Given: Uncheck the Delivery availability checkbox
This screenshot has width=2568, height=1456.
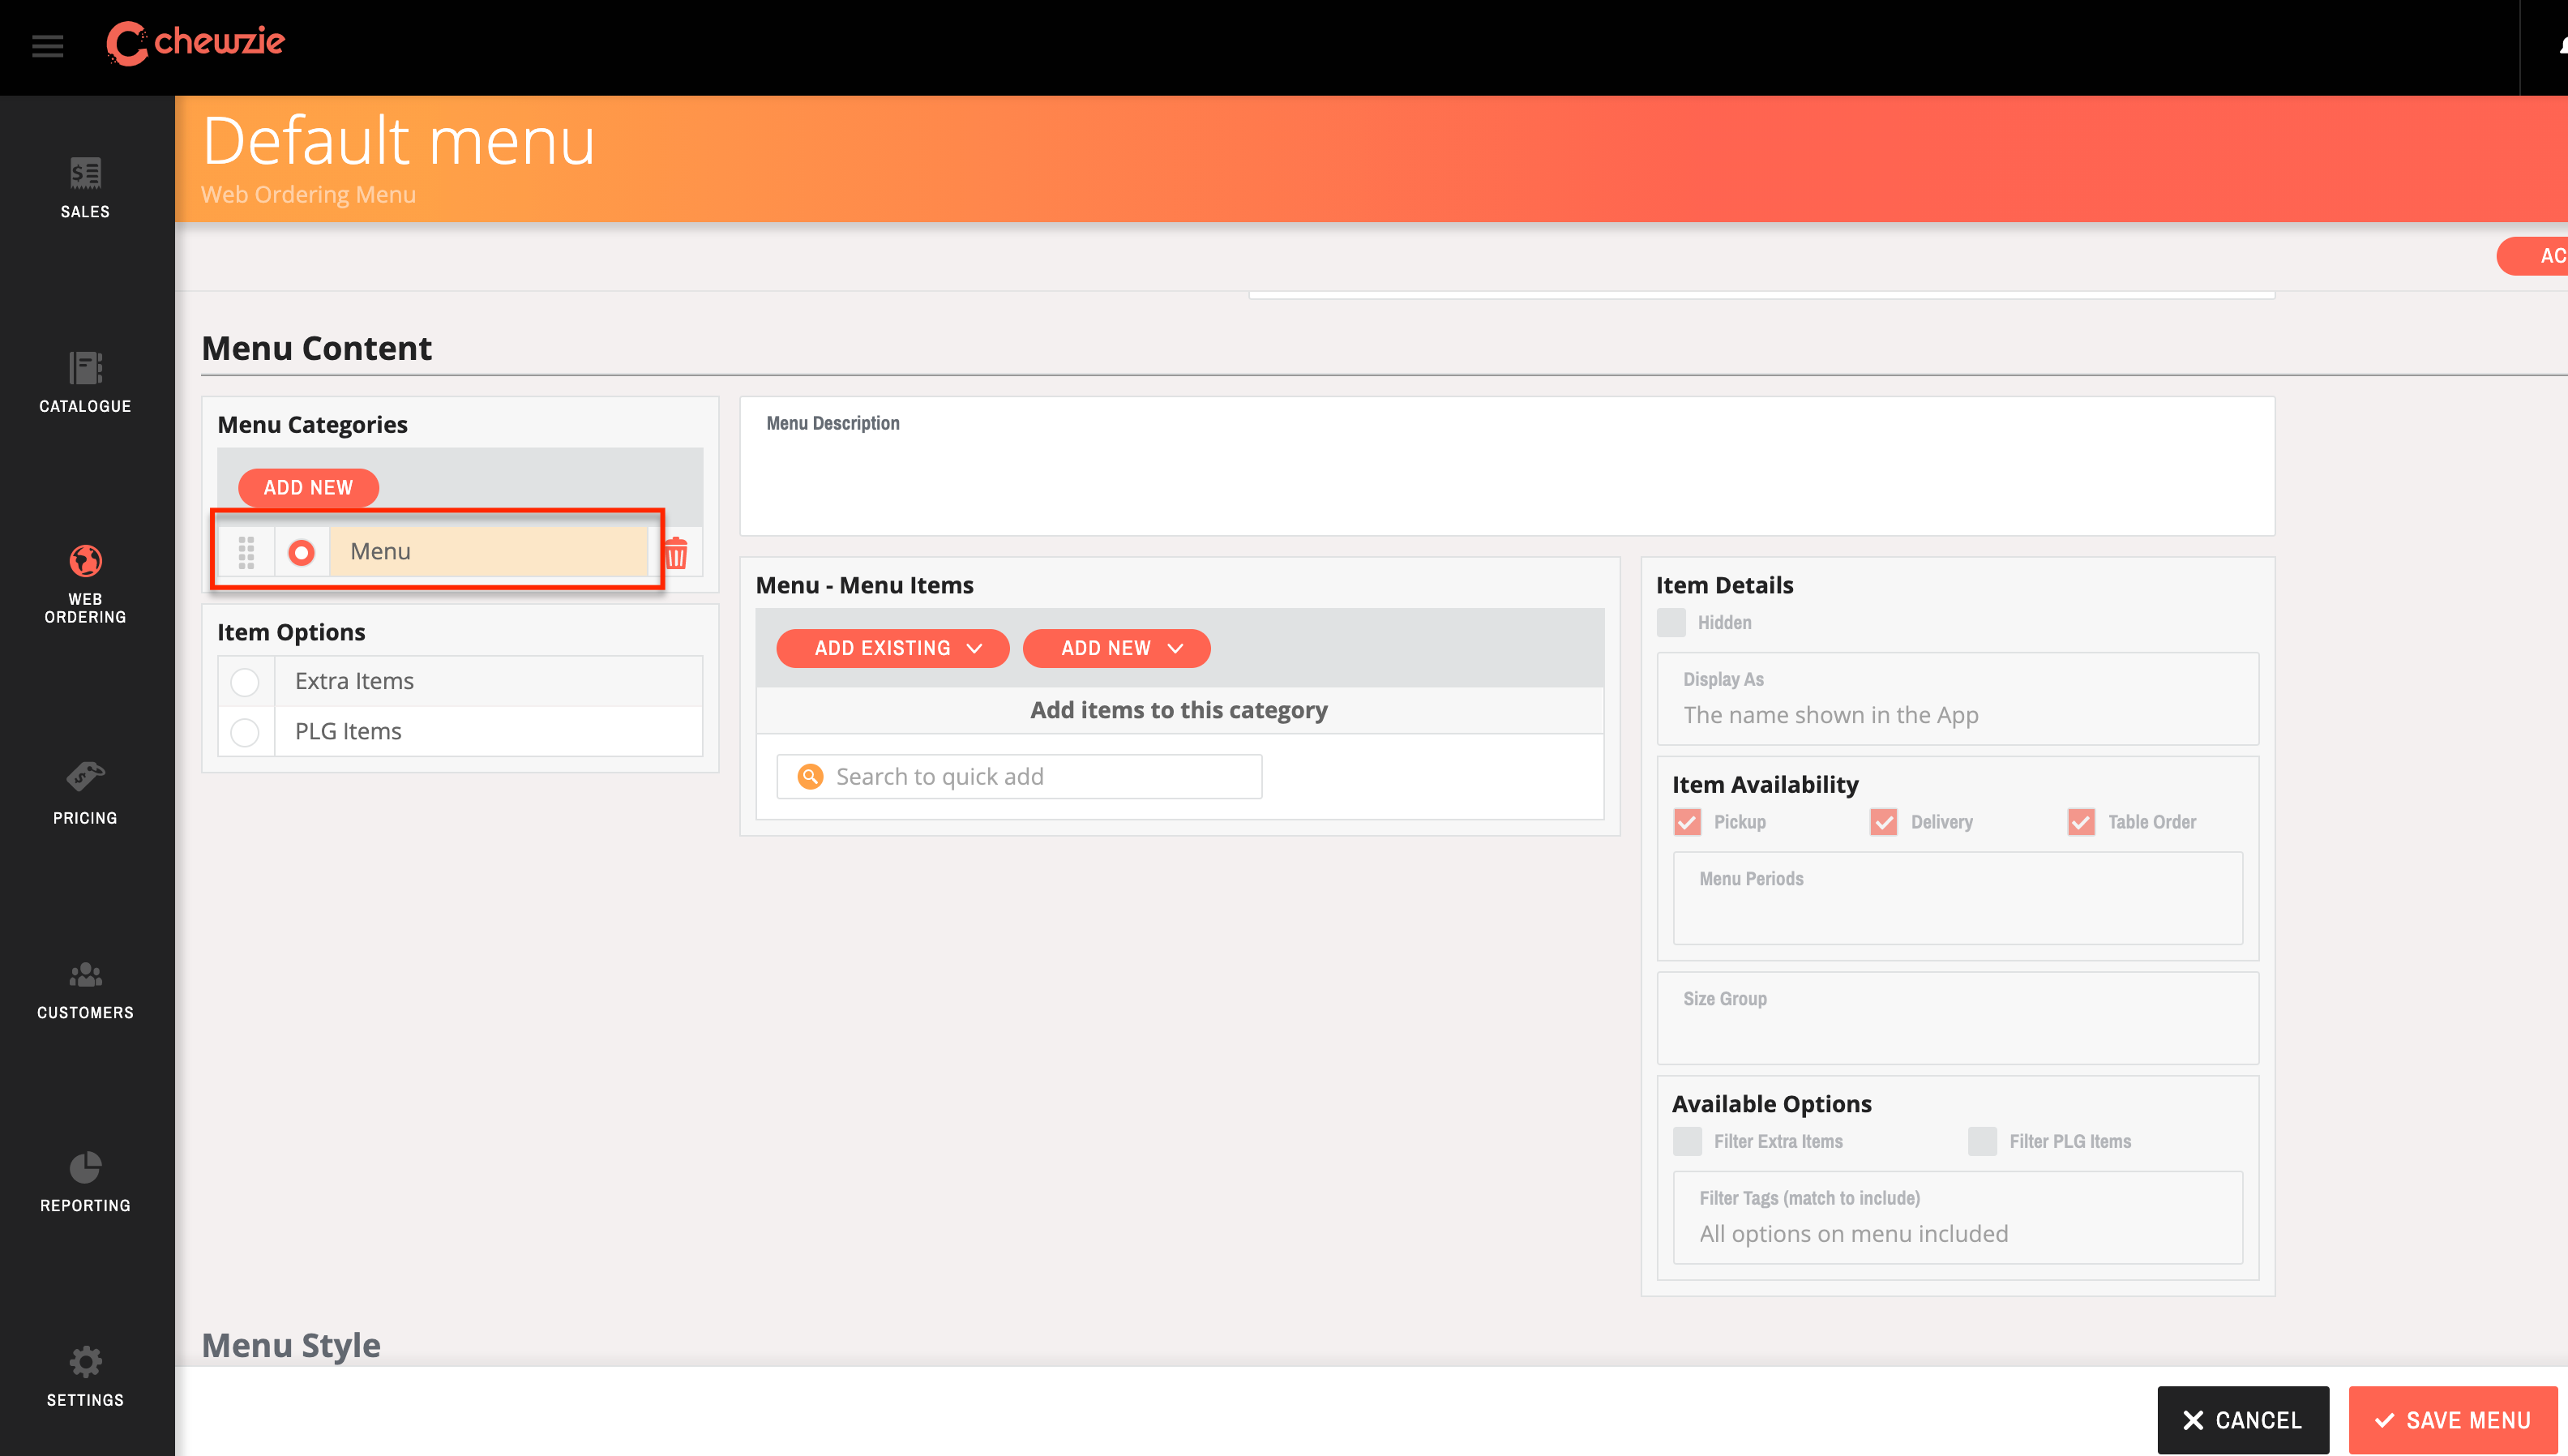Looking at the screenshot, I should click(1885, 822).
